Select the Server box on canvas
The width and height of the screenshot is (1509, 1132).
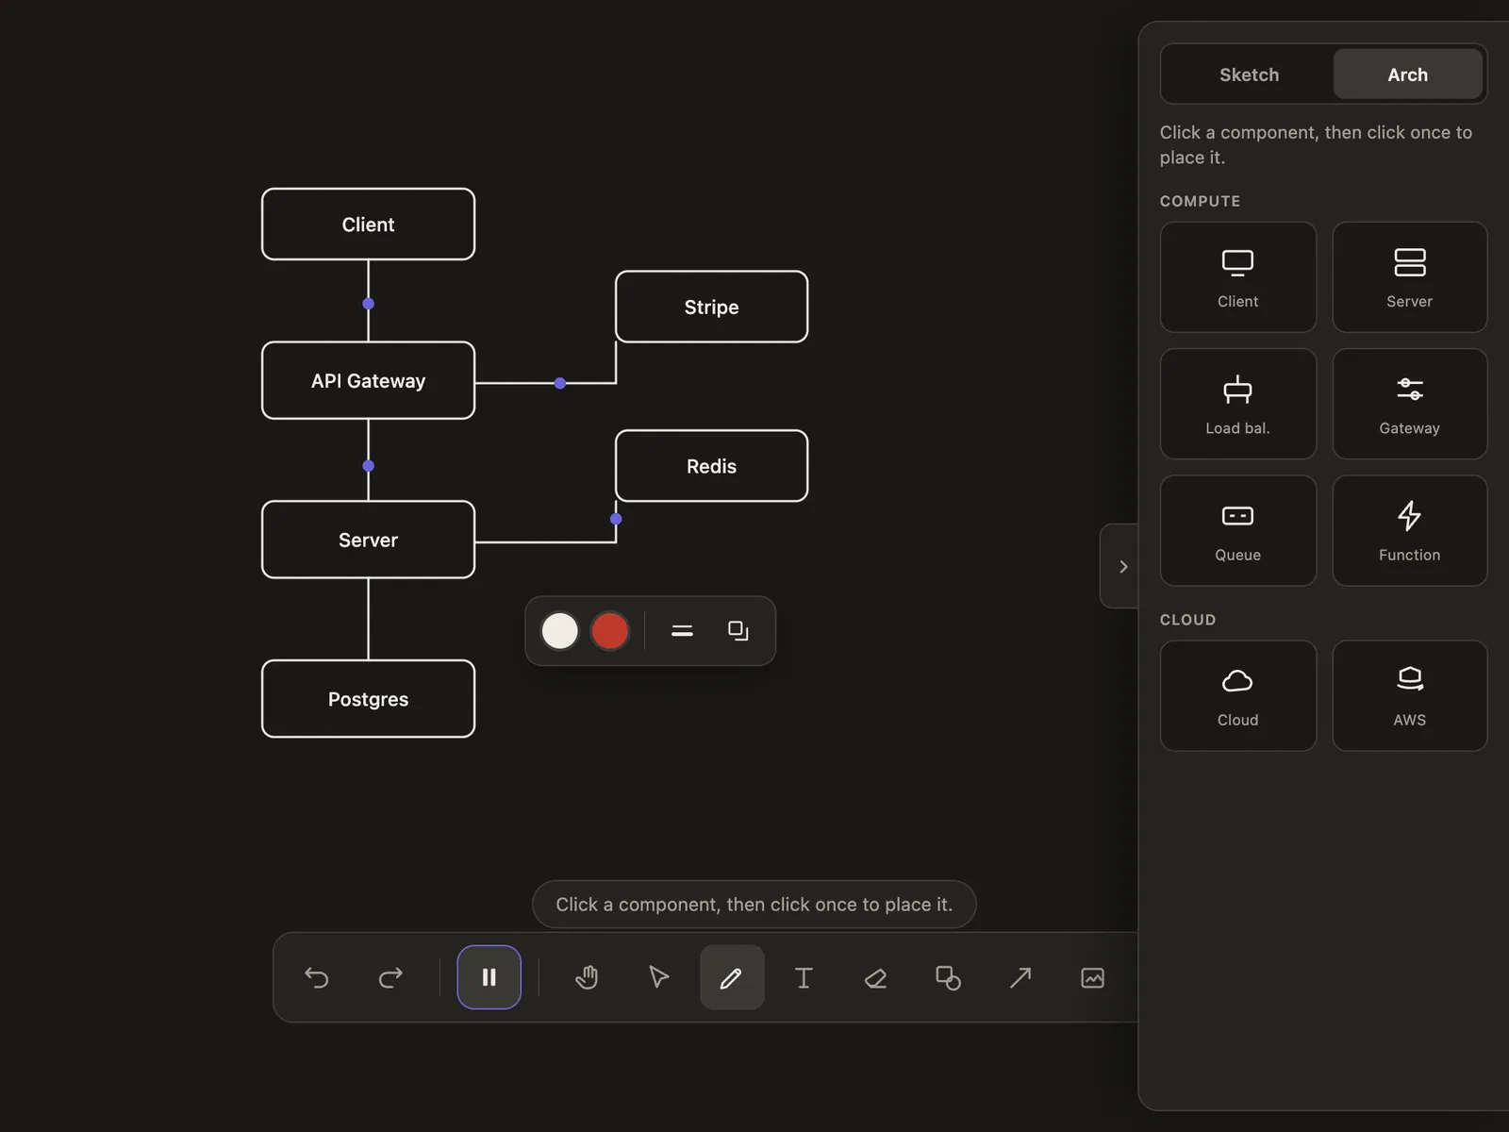click(369, 540)
